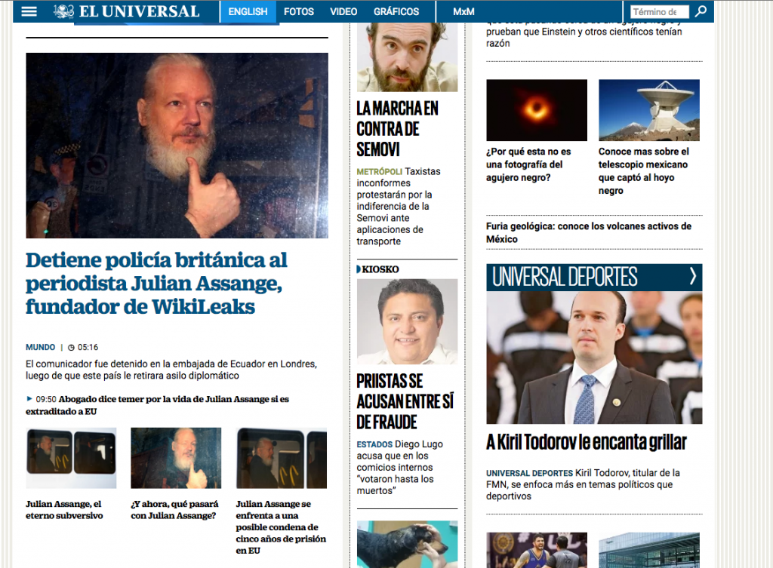This screenshot has width=773, height=568.
Task: Click the 'cinco años de prisión' thumbnail
Action: coord(282,458)
